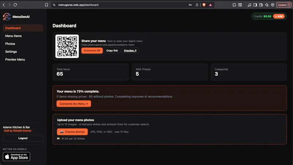Image resolution: width=293 pixels, height=165 pixels.
Task: Click the menugenai.web.app/dashboard address field
Action: 78,5
